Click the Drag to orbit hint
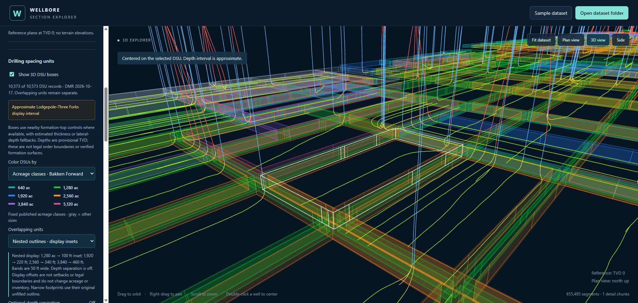The width and height of the screenshot is (638, 303). (129, 294)
